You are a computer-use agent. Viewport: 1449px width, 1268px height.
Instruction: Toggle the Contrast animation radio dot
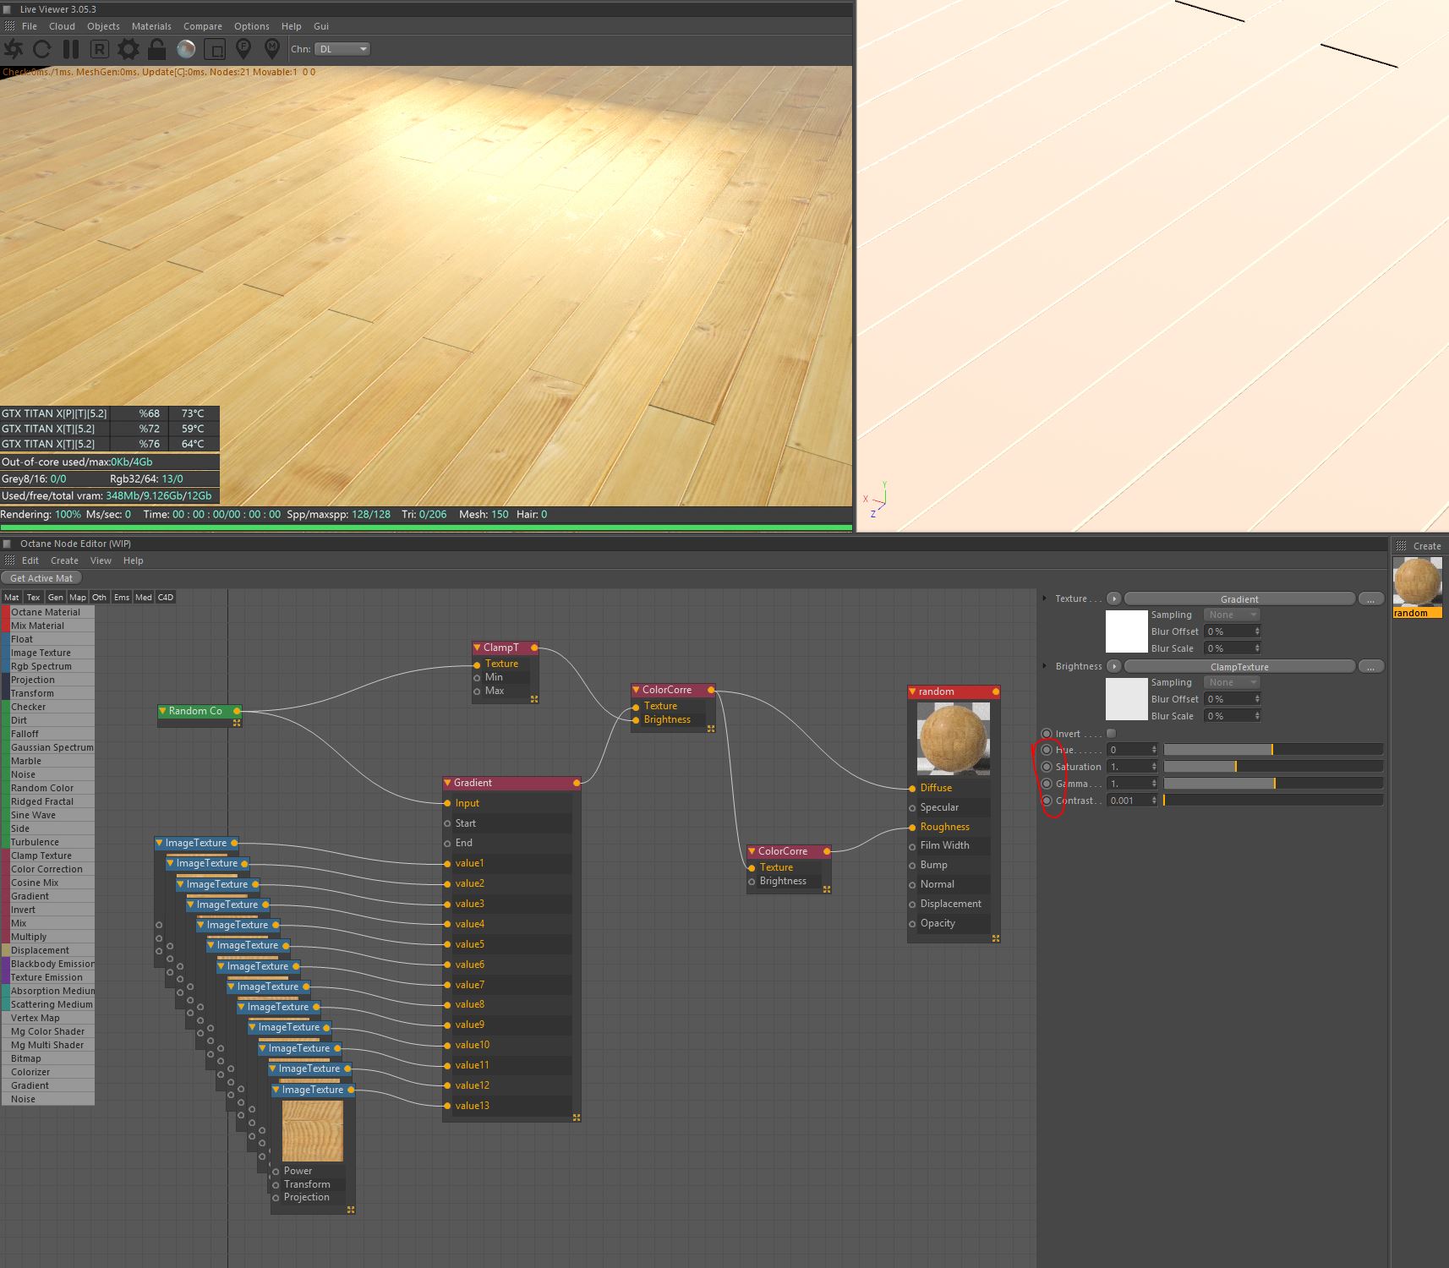click(1047, 801)
